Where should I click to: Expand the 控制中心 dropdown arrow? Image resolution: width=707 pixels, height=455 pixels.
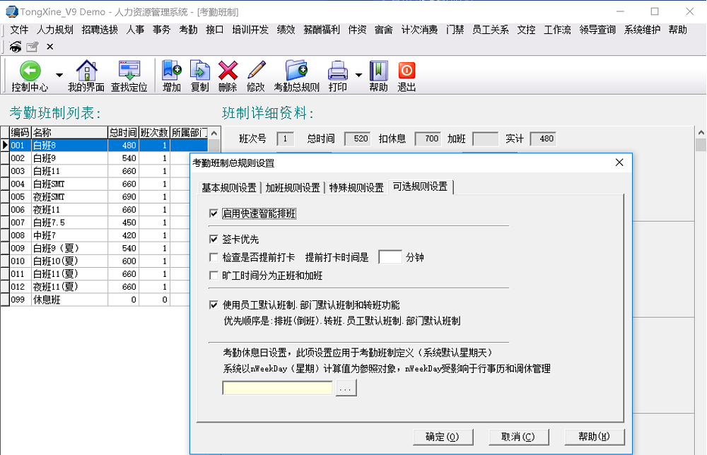pos(59,75)
